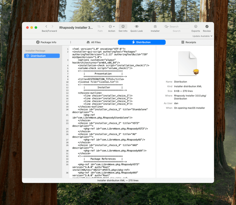
Task: Click the DISTRIBUTION_TITLE title line
Action: (x=101, y=79)
